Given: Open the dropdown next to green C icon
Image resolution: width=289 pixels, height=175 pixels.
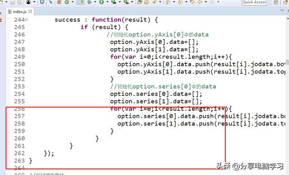Looking at the screenshot, I should click(73, 2).
